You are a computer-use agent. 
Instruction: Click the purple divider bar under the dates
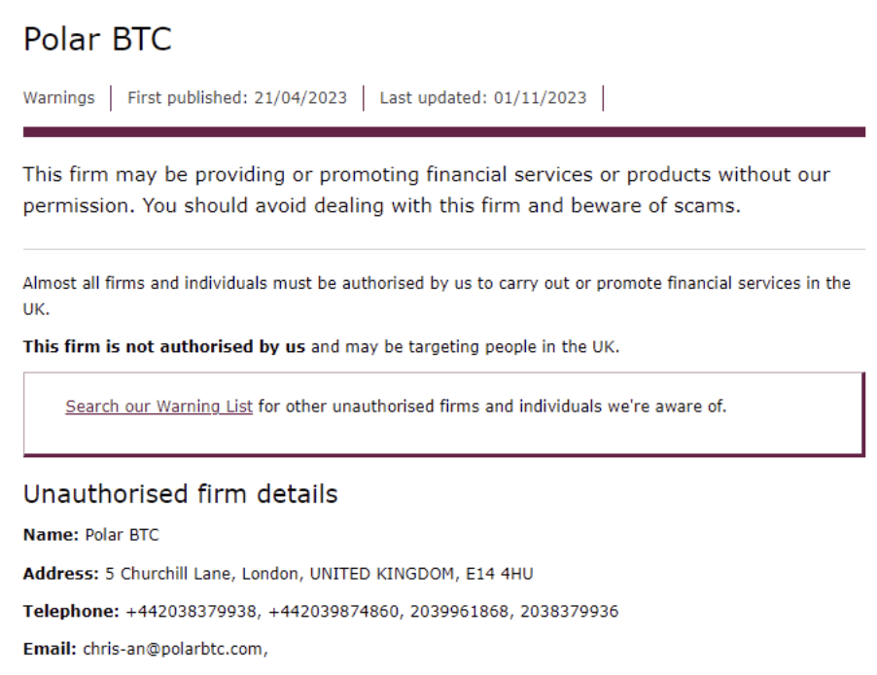pos(444,132)
